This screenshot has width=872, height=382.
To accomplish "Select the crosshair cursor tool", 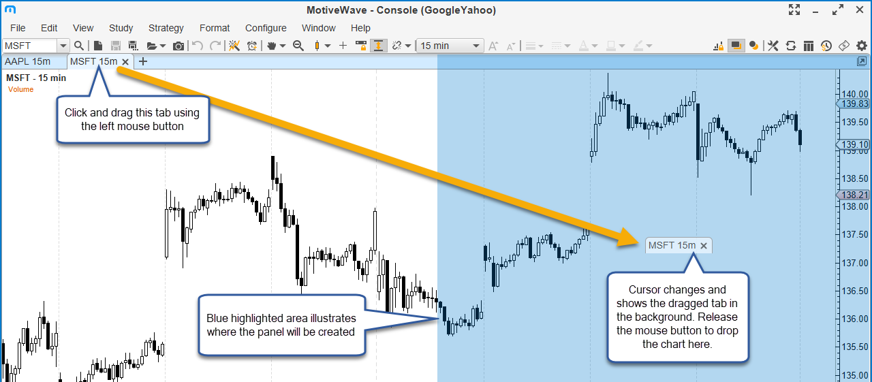I will pyautogui.click(x=343, y=46).
